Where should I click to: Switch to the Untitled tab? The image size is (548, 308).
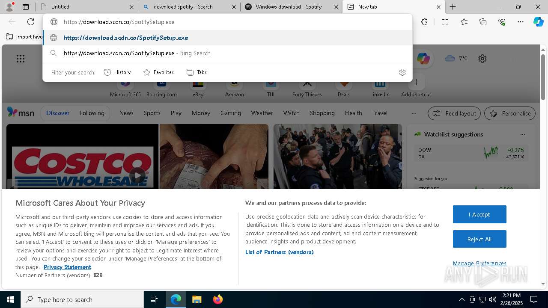87,7
